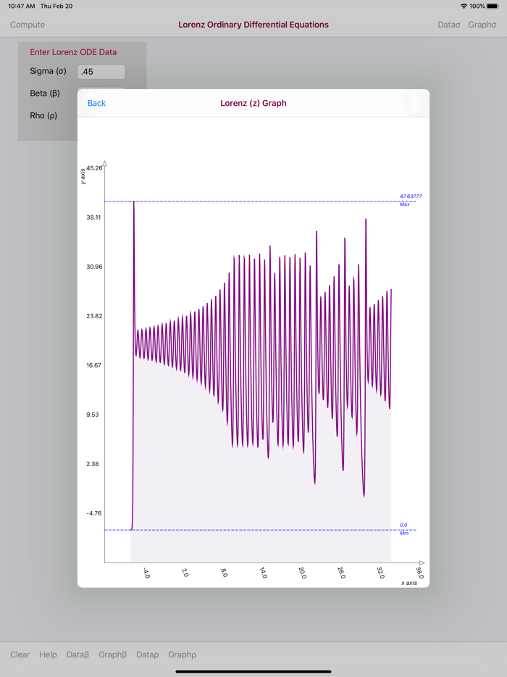507x677 pixels.
Task: Click the Sigma (σ) label
Action: (48, 71)
